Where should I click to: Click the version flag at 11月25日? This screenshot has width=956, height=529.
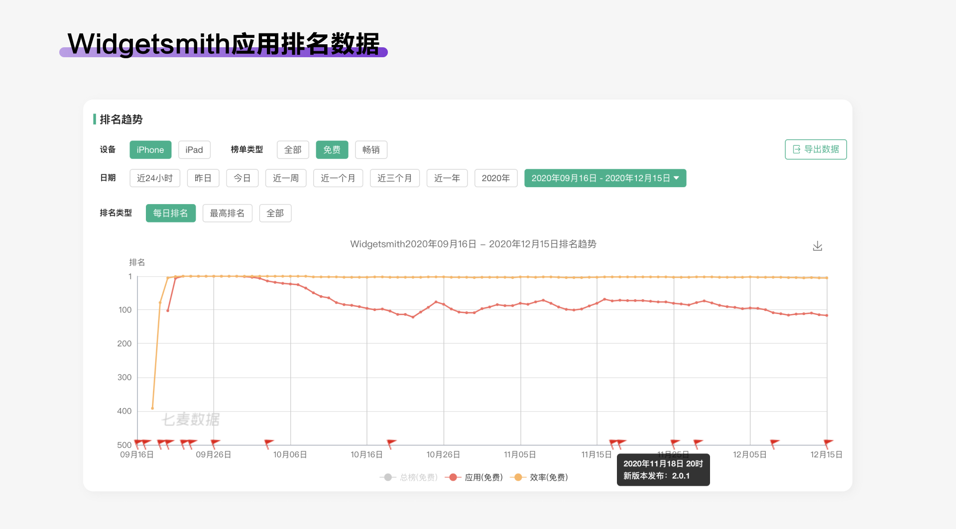675,443
